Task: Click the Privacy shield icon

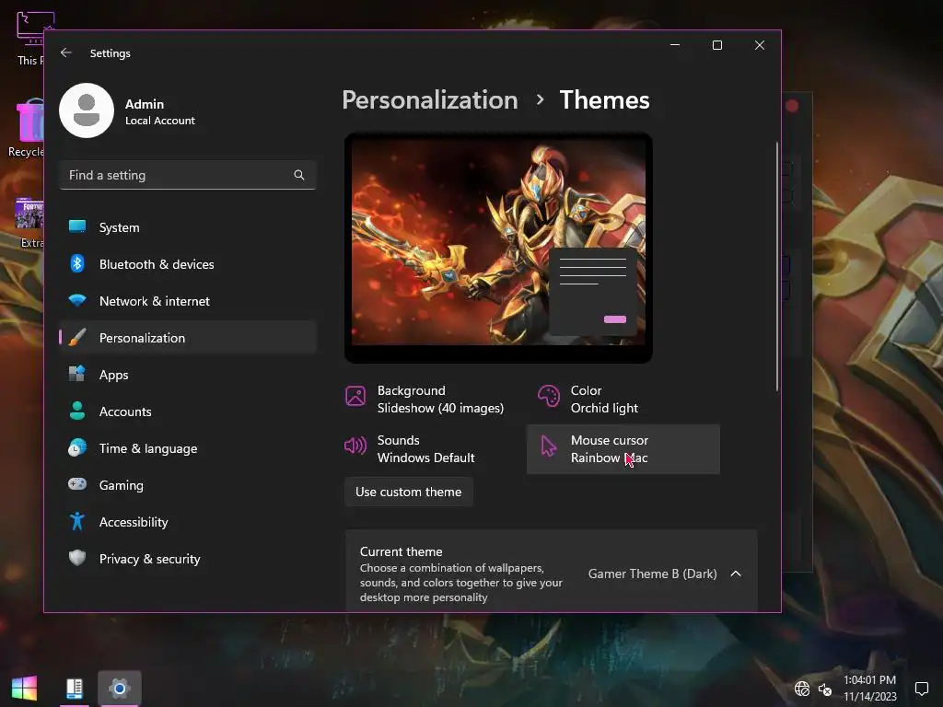Action: click(x=77, y=558)
